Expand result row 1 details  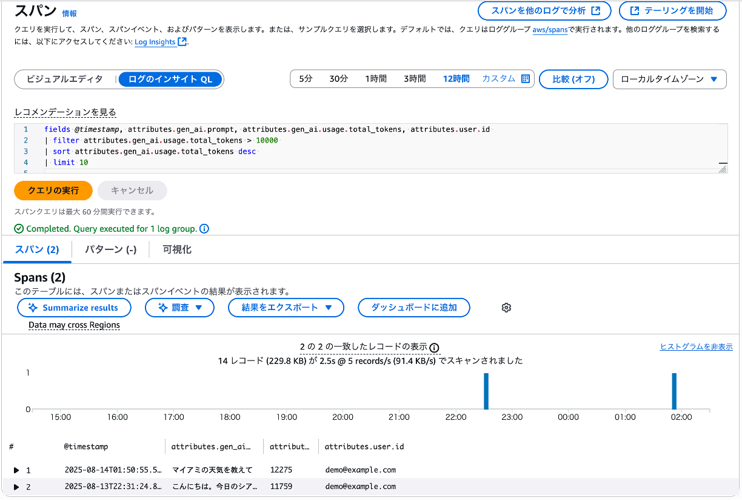pos(16,470)
